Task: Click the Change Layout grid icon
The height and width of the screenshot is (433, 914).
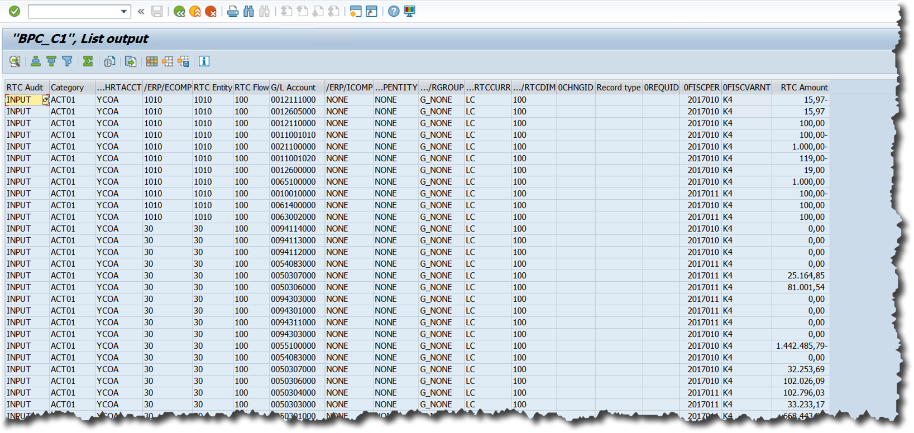Action: (x=152, y=61)
